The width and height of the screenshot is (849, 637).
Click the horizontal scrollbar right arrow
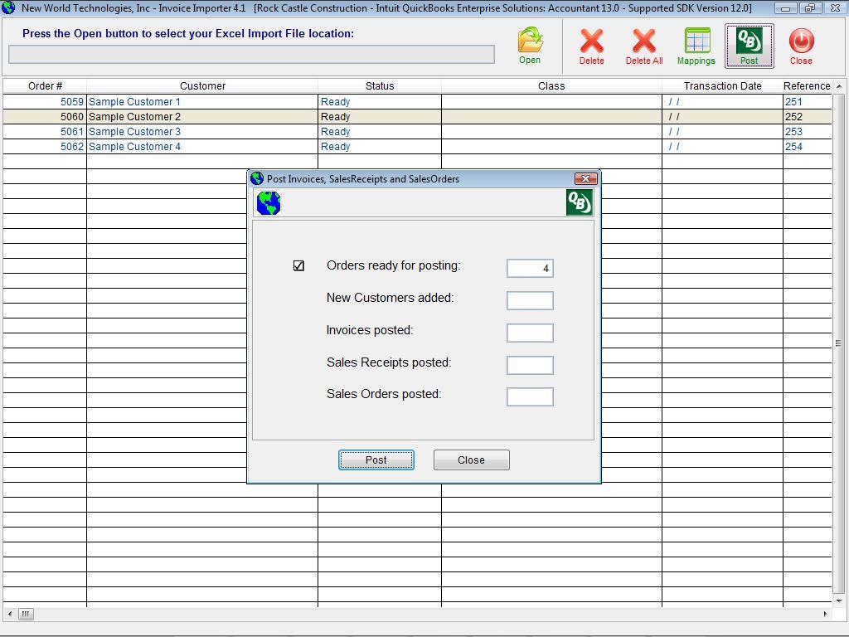pos(825,614)
